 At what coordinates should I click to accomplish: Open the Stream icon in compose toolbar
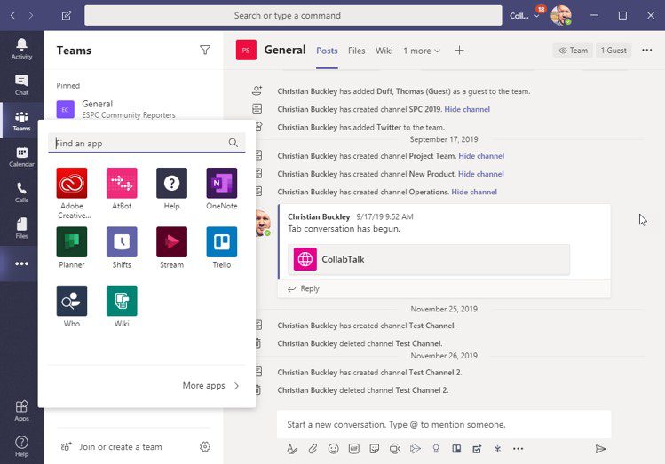(416, 449)
